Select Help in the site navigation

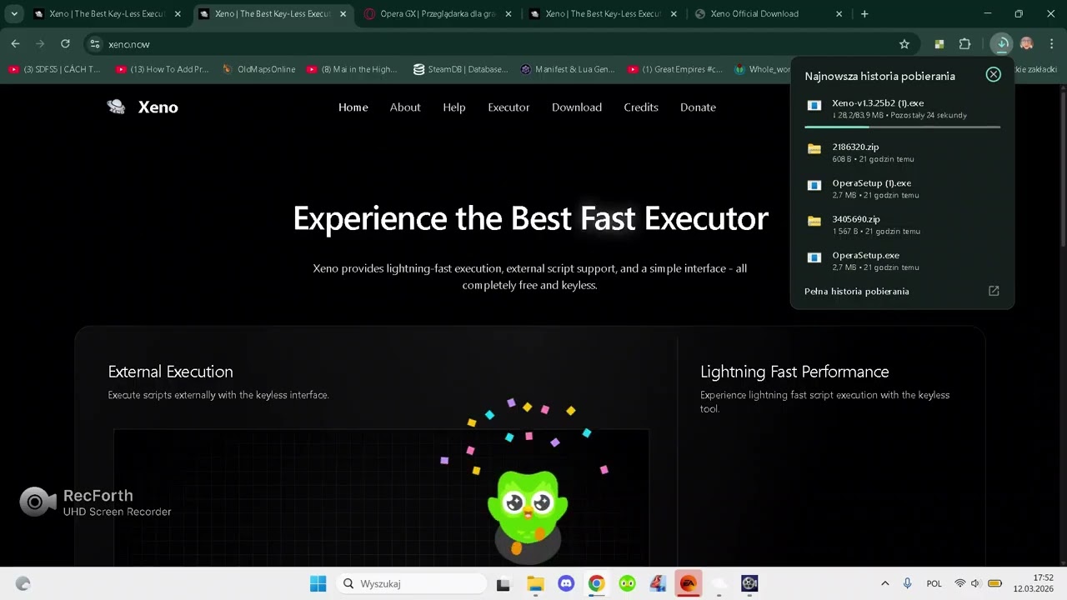pyautogui.click(x=454, y=107)
